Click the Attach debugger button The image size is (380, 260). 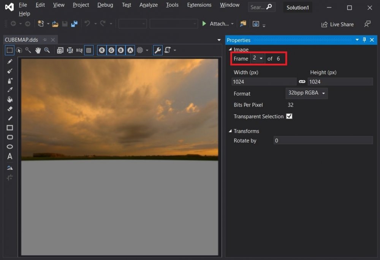click(218, 23)
